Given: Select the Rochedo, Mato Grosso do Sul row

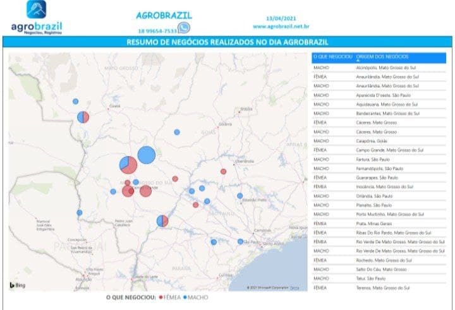Looking at the screenshot, I should click(x=379, y=260).
